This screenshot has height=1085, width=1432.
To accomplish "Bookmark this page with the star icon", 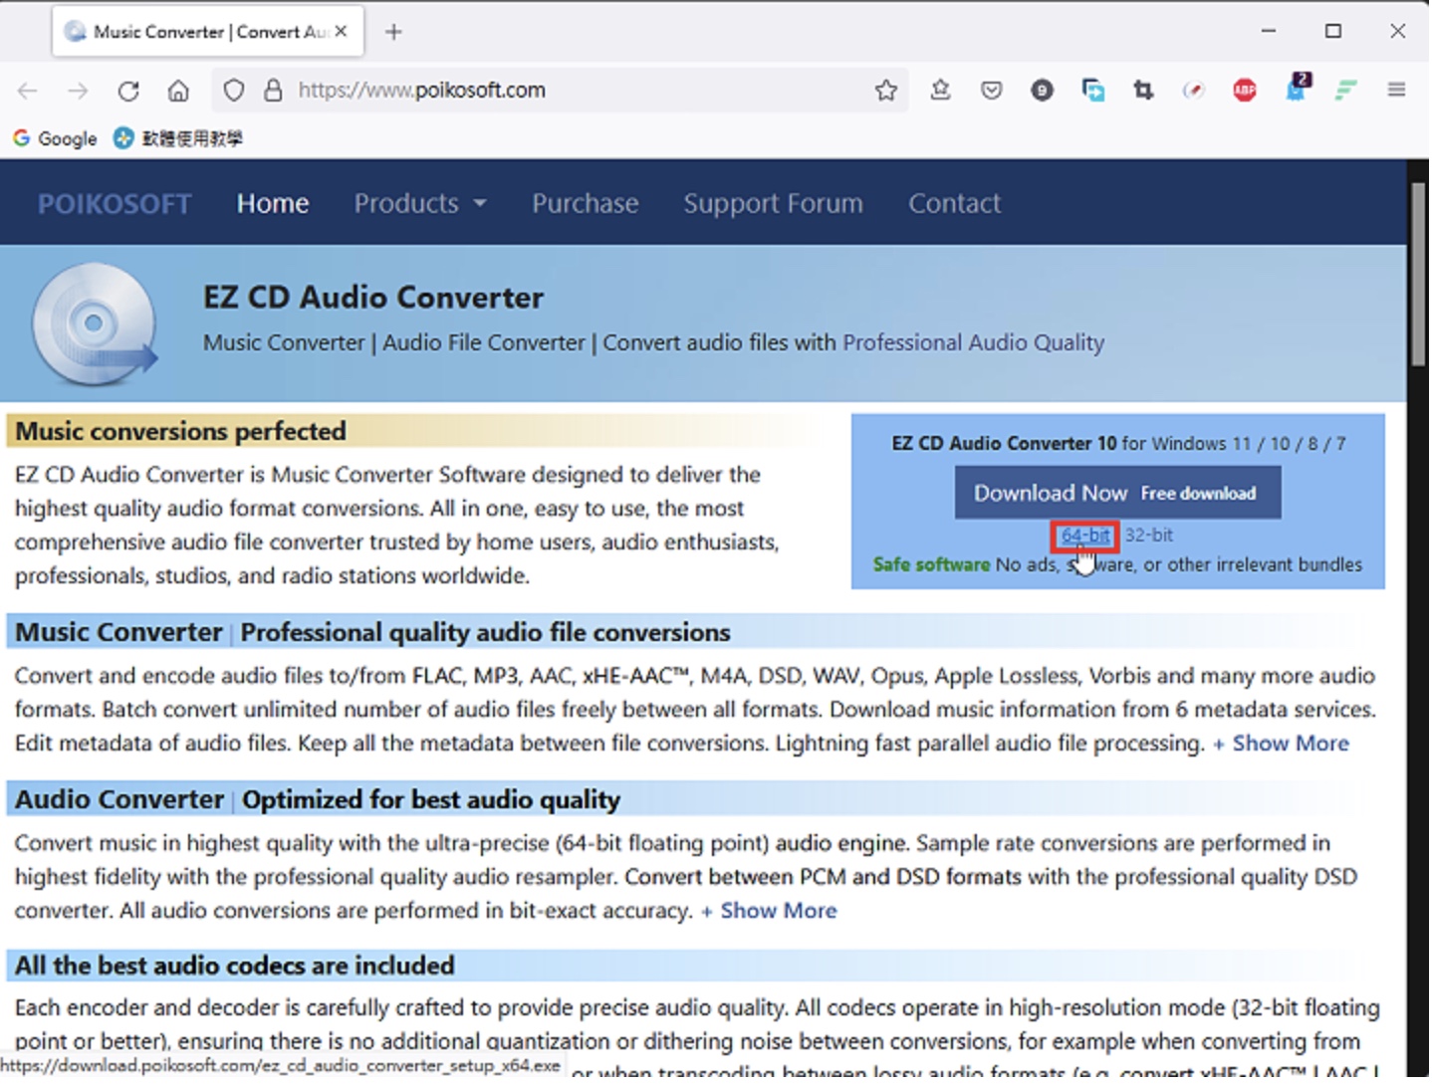I will [886, 91].
